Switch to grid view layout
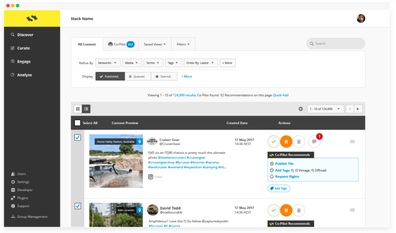This screenshot has height=233, width=396. tap(78, 109)
